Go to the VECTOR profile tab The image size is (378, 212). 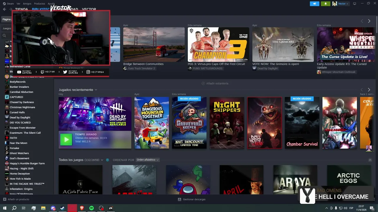tap(89, 9)
